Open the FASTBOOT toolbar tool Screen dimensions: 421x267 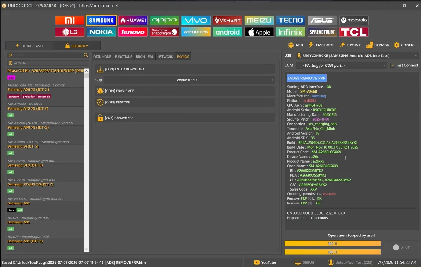tap(321, 45)
